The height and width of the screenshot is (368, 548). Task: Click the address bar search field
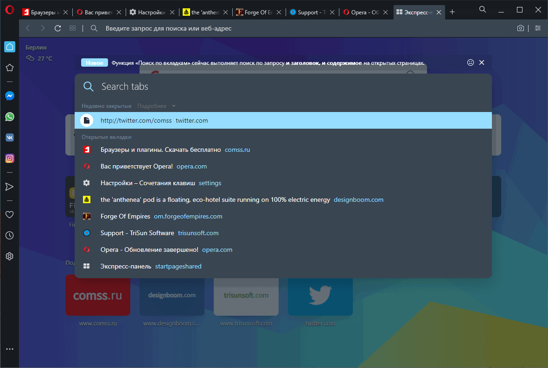click(300, 28)
